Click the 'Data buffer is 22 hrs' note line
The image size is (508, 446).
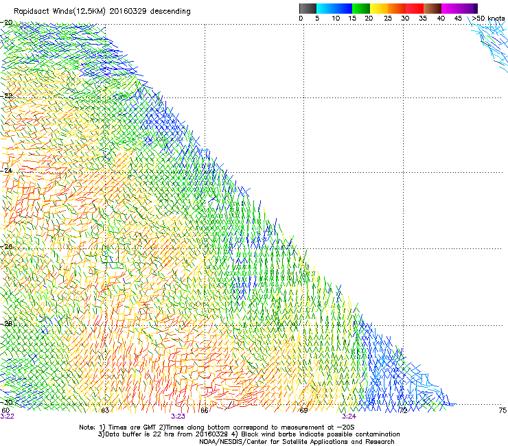[x=249, y=434]
